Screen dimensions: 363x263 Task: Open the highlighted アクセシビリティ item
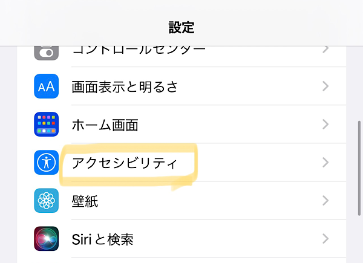pos(125,163)
